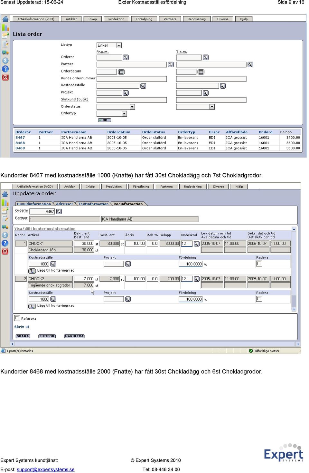Click search icon beside Ordernr 8467 field
This screenshot has width=309, height=473.
click(x=59, y=211)
